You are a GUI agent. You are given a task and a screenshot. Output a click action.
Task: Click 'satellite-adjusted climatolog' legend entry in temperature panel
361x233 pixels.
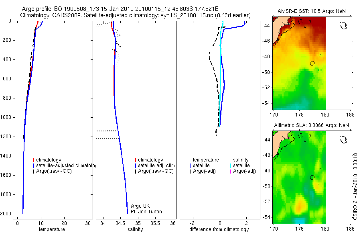[x=66, y=166]
